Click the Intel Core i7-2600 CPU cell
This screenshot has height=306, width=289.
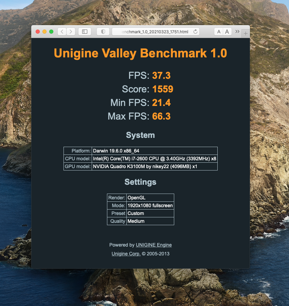(155, 159)
